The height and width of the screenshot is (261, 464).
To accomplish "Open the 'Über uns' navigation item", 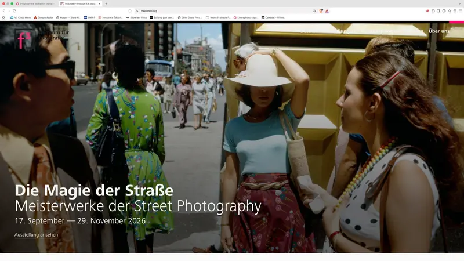I will pyautogui.click(x=439, y=31).
